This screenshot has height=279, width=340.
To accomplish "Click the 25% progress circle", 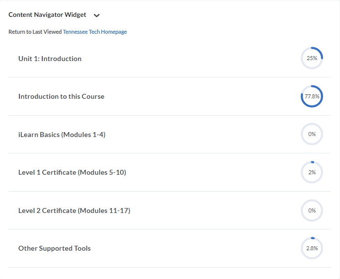I will point(312,58).
